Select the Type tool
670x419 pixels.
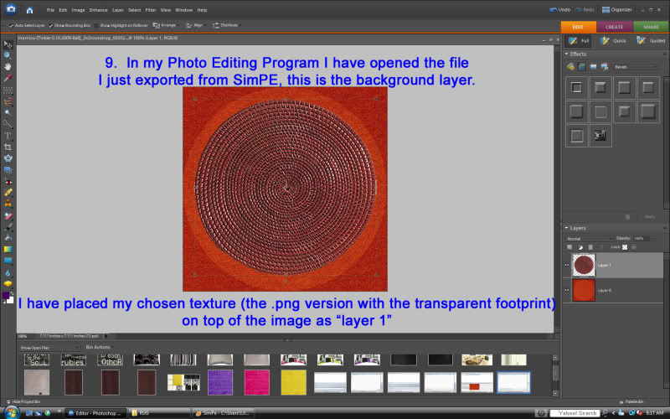[8, 136]
